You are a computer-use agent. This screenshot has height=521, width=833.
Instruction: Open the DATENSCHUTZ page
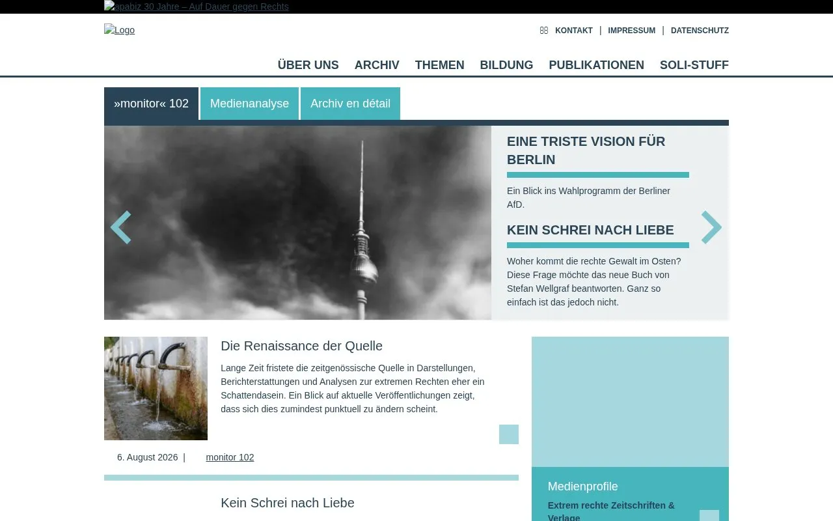[x=700, y=31]
